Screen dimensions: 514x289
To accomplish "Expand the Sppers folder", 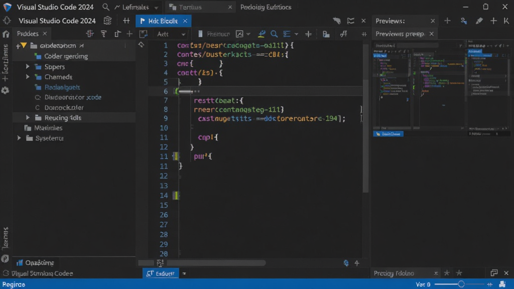I will pos(28,67).
